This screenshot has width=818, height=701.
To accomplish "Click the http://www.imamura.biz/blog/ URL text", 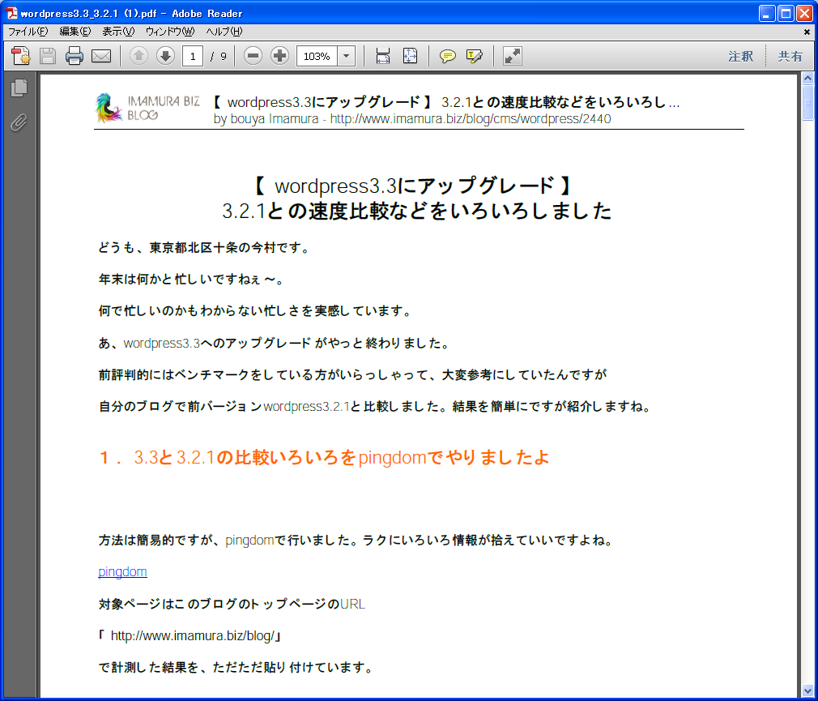I will click(193, 635).
